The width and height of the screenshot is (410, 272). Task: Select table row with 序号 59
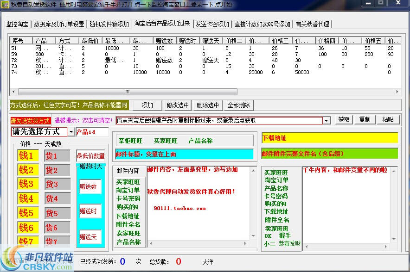pyautogui.click(x=205, y=54)
